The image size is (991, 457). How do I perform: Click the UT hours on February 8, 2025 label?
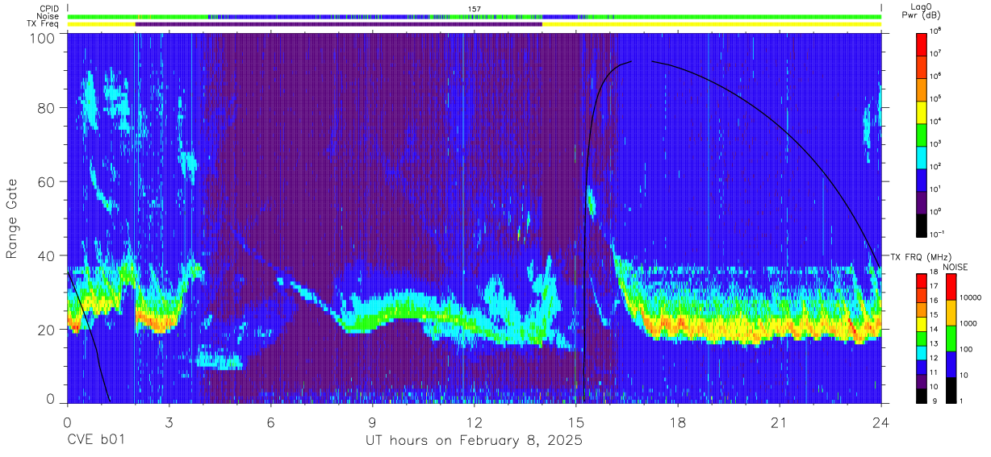pos(475,442)
